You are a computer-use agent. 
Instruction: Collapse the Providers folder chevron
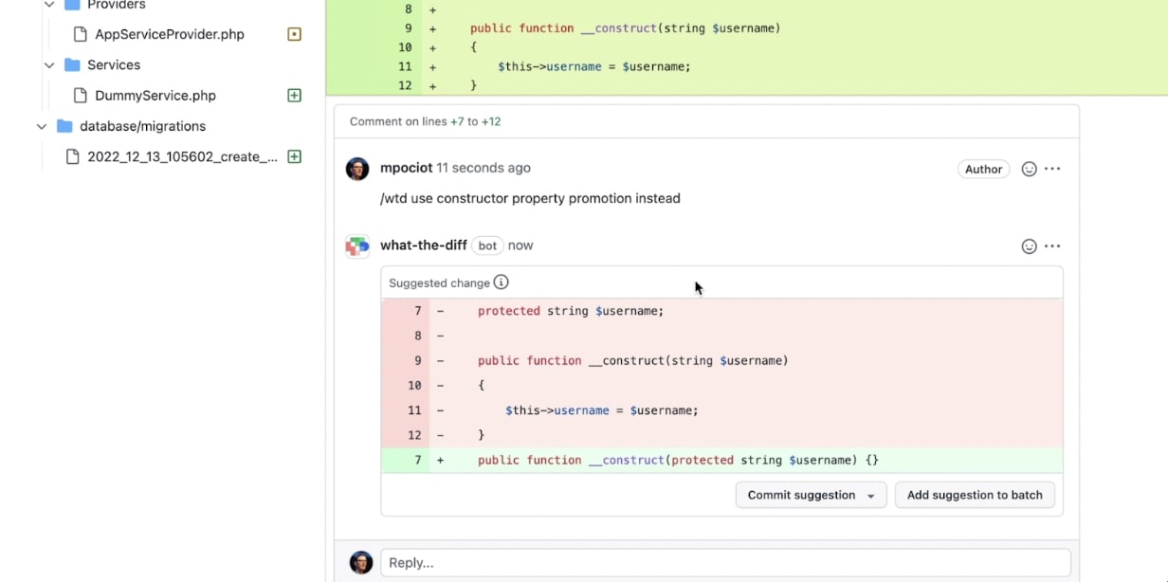(x=49, y=5)
